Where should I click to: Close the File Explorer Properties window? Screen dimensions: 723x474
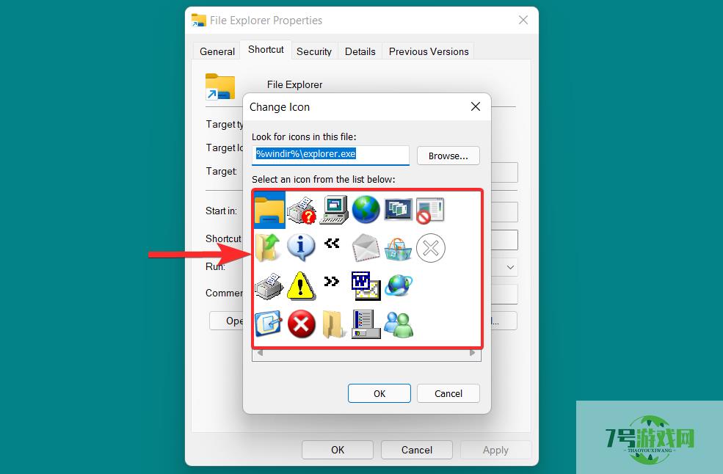click(x=523, y=20)
